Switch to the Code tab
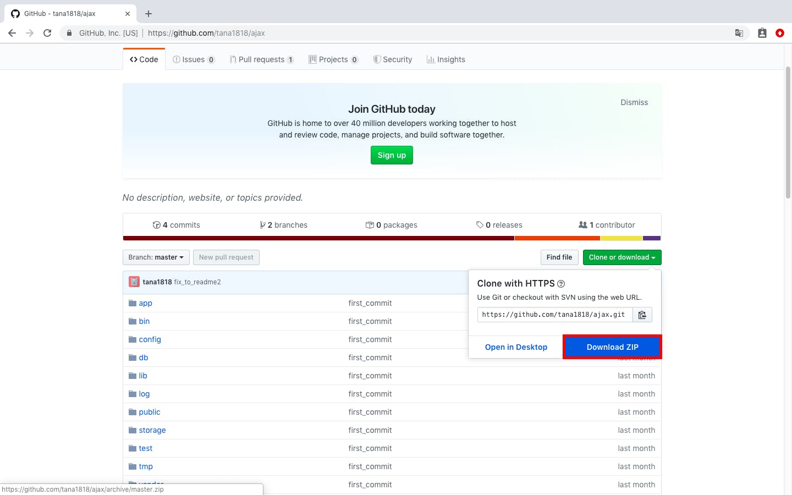 pos(144,59)
